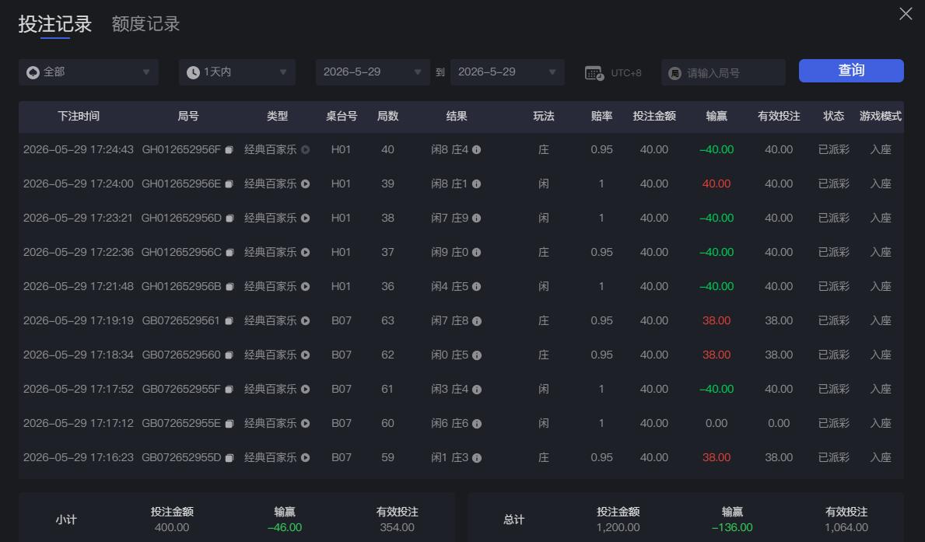Image resolution: width=925 pixels, height=542 pixels.
Task: Show result info for 闲8 庄4
Action: [477, 150]
